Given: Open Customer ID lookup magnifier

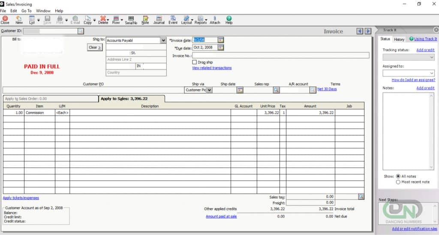Looking at the screenshot, I should 81,31.
